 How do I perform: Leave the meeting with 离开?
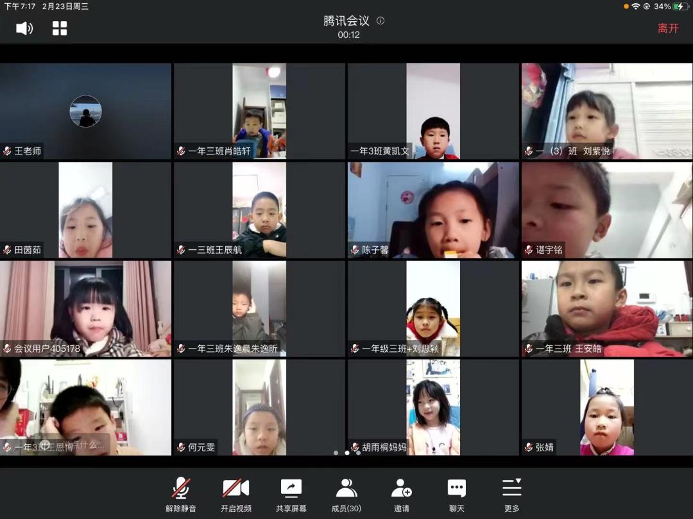[668, 28]
